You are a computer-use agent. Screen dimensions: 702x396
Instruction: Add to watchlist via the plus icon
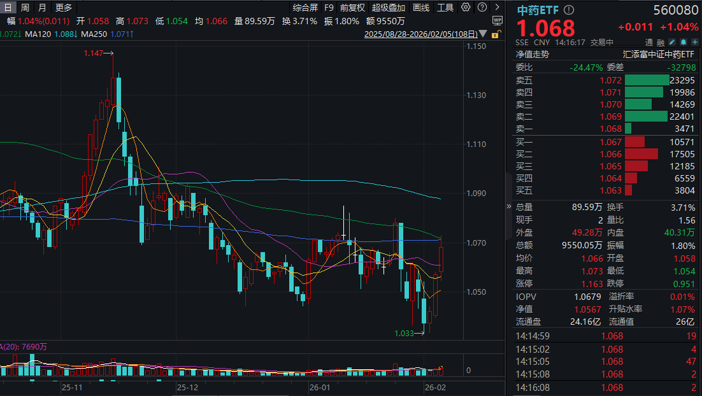[695, 42]
